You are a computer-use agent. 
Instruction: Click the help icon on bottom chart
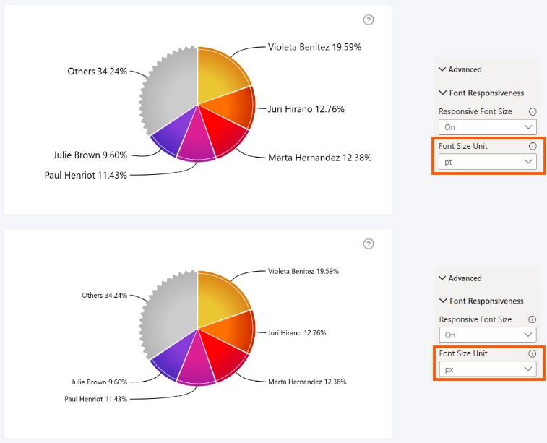click(369, 244)
